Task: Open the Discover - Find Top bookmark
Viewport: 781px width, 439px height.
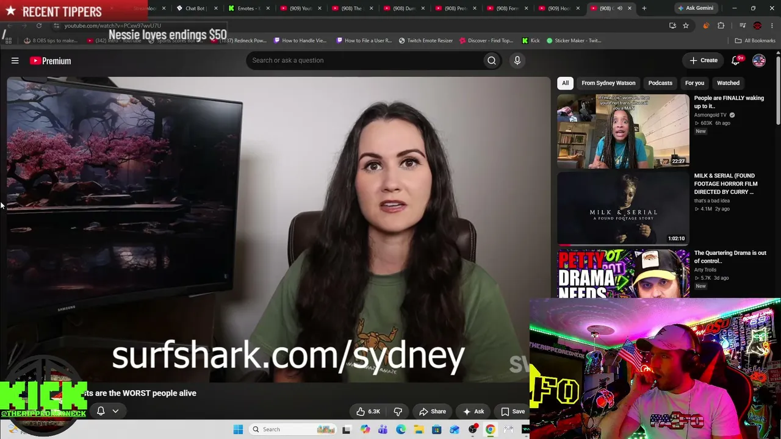Action: [486, 41]
